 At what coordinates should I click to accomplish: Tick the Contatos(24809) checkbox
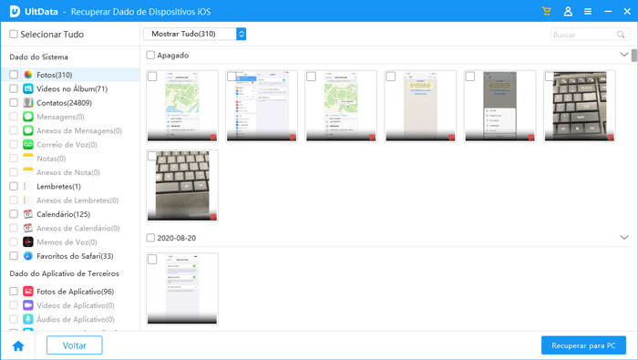point(14,102)
